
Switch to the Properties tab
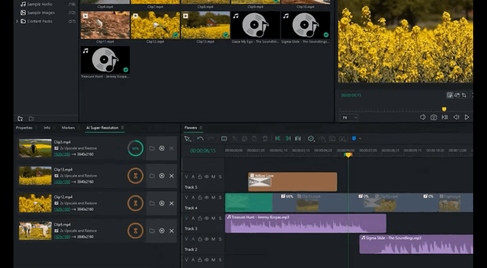24,128
